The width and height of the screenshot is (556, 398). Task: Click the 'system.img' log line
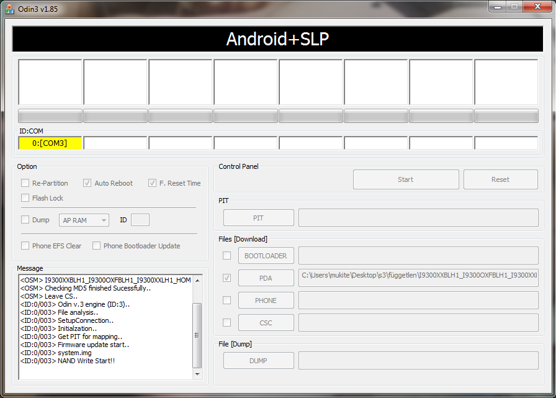[x=56, y=353]
